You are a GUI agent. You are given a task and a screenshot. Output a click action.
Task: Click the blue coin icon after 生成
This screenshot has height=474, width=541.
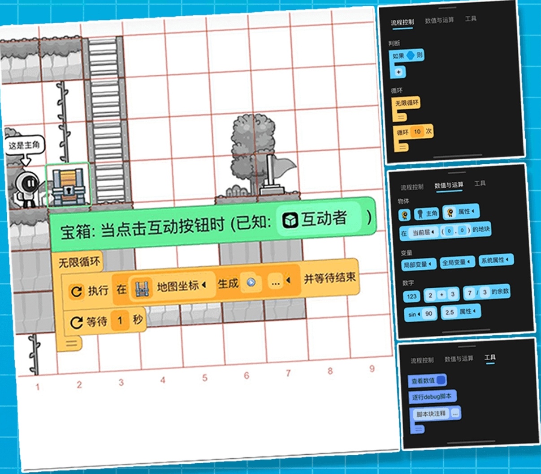tap(251, 282)
